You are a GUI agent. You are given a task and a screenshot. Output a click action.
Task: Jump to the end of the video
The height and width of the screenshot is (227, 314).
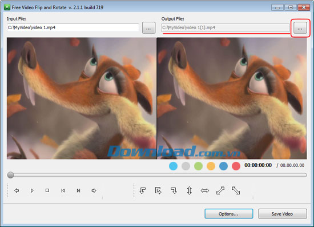78,190
